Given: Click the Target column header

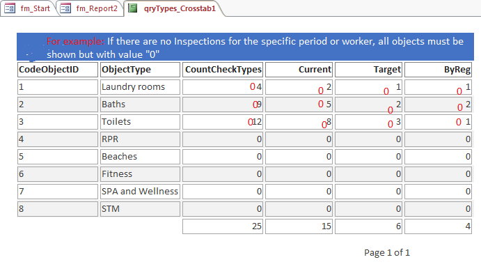Looking at the screenshot, I should click(368, 70).
